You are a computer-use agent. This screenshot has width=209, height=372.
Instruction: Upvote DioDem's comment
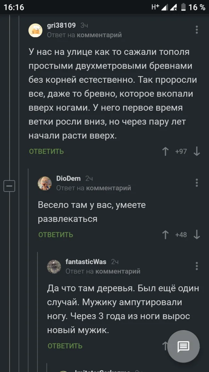(166, 235)
